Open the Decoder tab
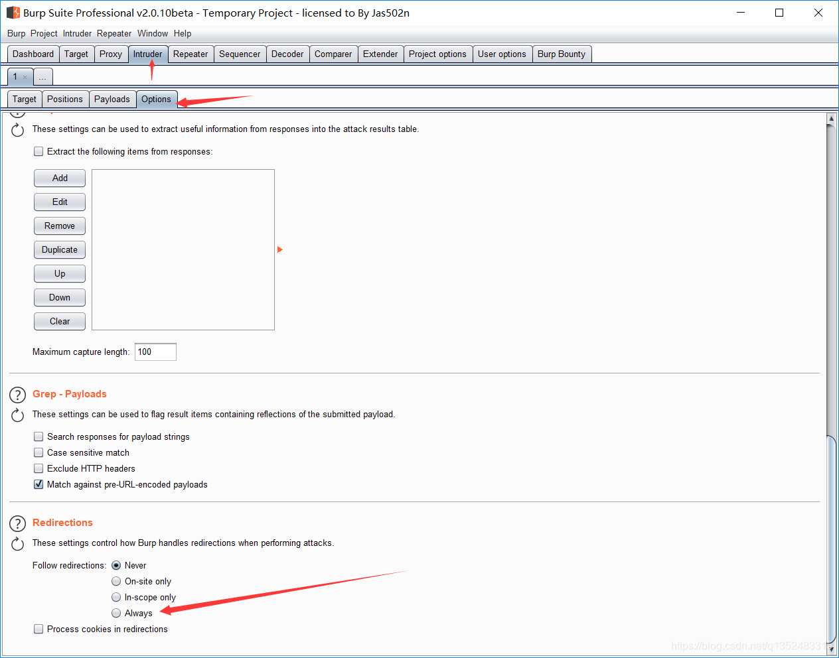Image resolution: width=839 pixels, height=658 pixels. coord(287,54)
